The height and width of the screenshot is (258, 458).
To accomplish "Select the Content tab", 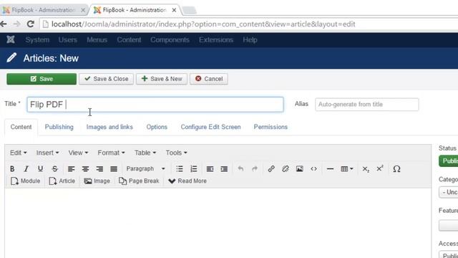I will coord(21,127).
